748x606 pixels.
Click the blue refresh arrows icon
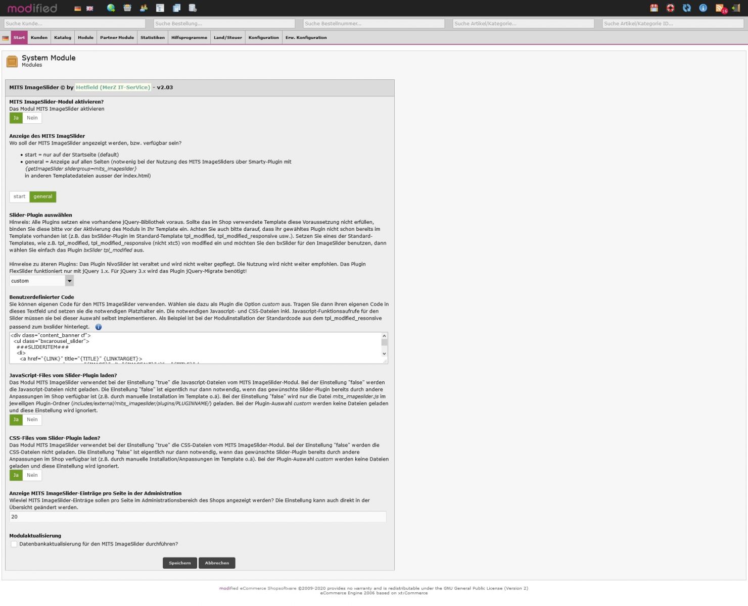(x=686, y=8)
